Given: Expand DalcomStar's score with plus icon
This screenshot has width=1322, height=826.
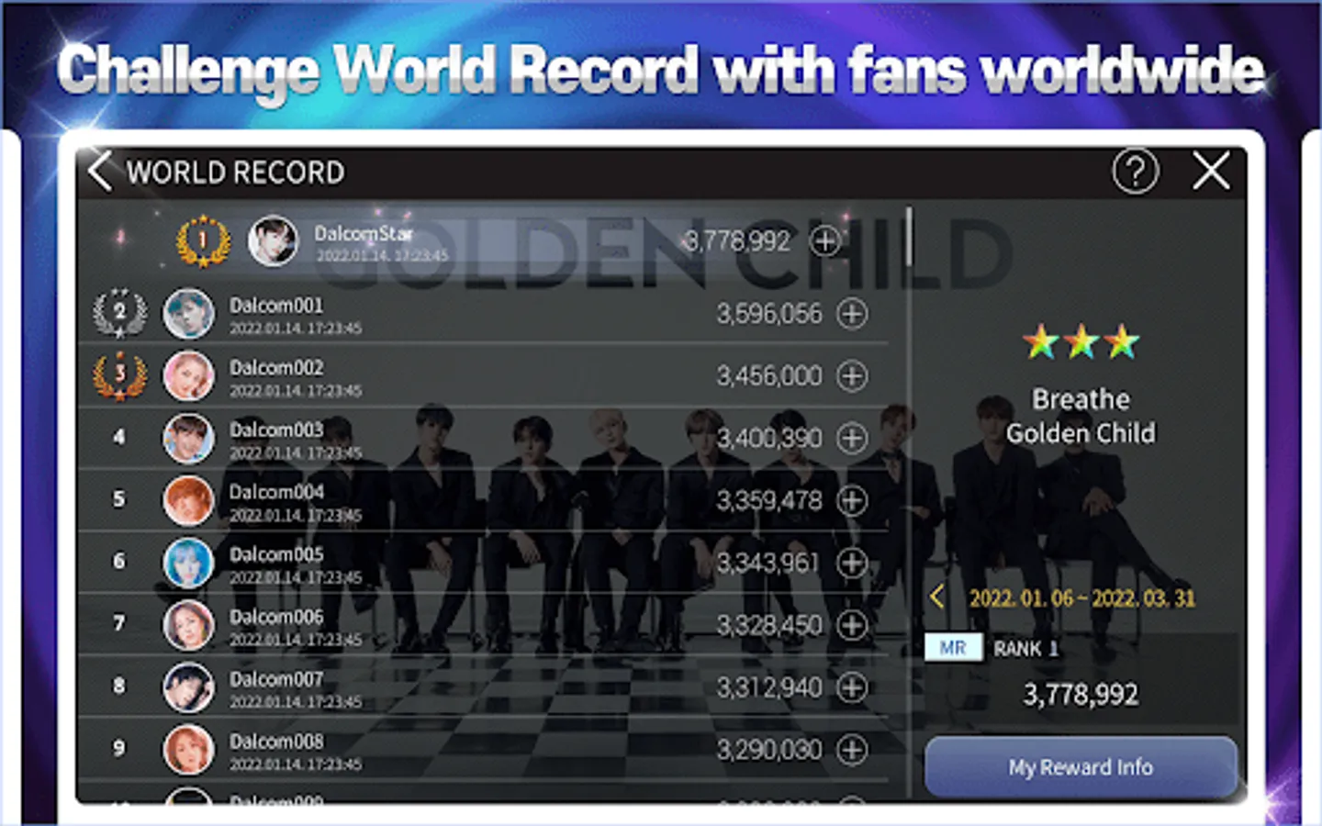Looking at the screenshot, I should click(x=825, y=241).
